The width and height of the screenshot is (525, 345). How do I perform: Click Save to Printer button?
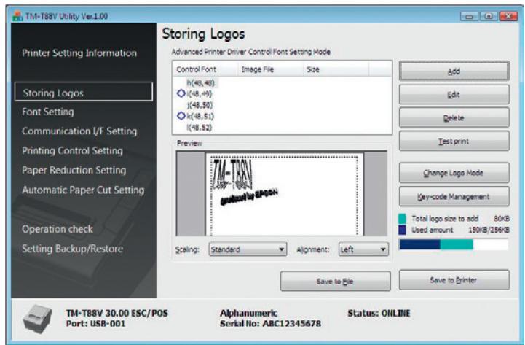pos(454,280)
